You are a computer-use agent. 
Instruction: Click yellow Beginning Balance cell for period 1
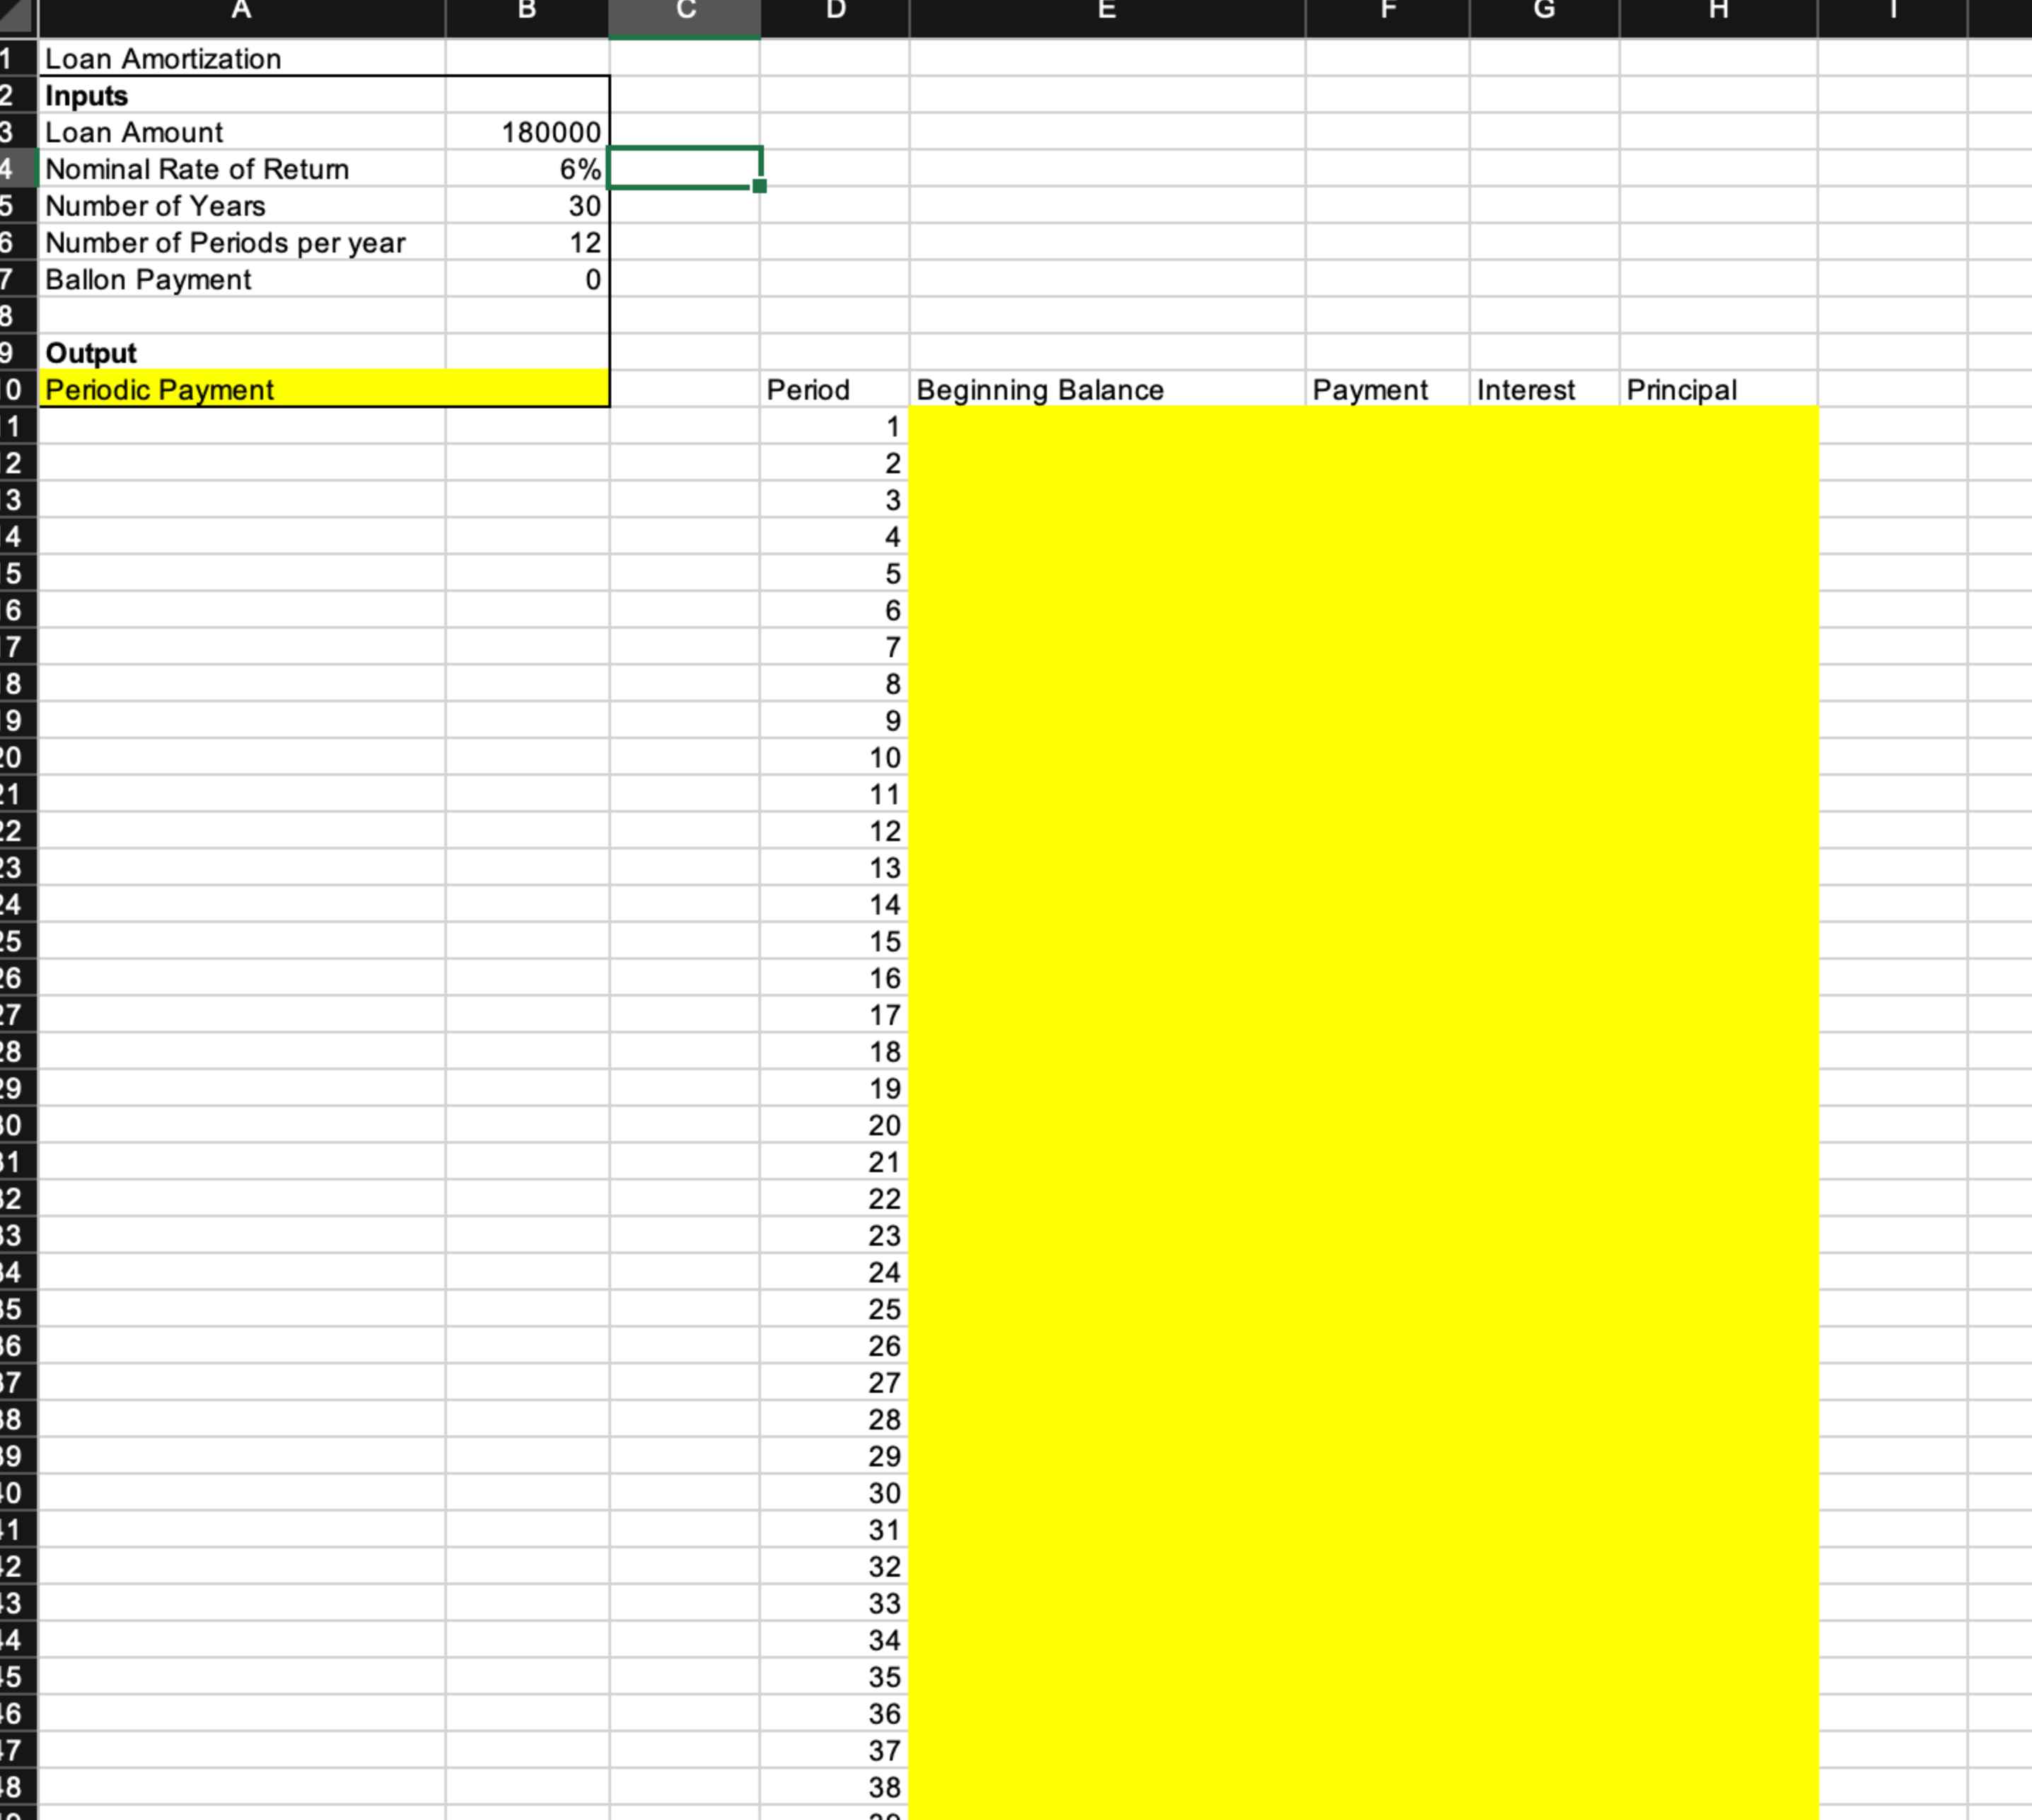(1107, 427)
